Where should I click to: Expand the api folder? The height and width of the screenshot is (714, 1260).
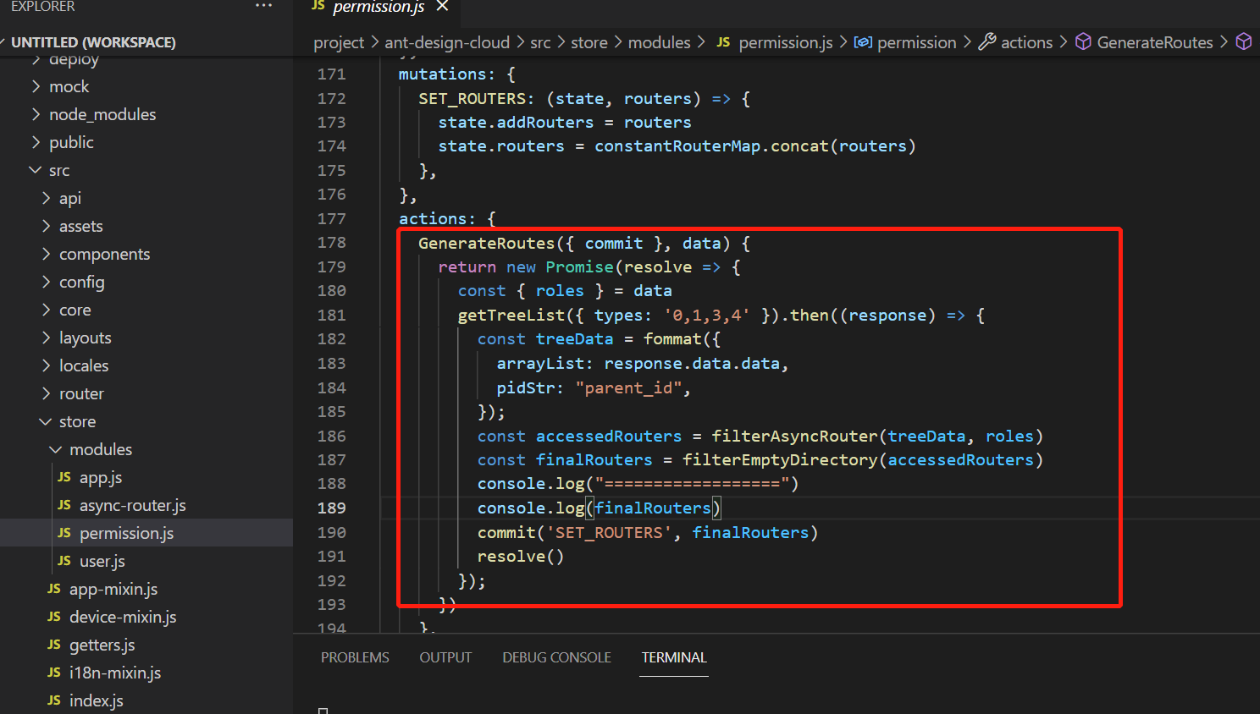click(x=70, y=198)
